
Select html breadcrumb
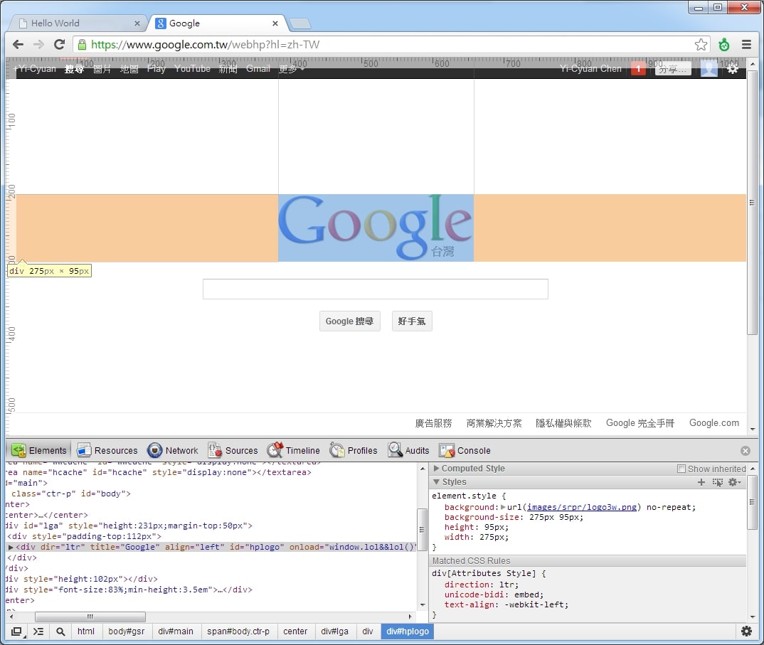86,631
